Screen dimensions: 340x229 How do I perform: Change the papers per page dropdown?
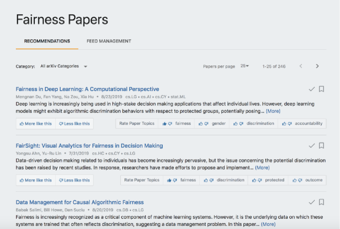click(x=245, y=66)
